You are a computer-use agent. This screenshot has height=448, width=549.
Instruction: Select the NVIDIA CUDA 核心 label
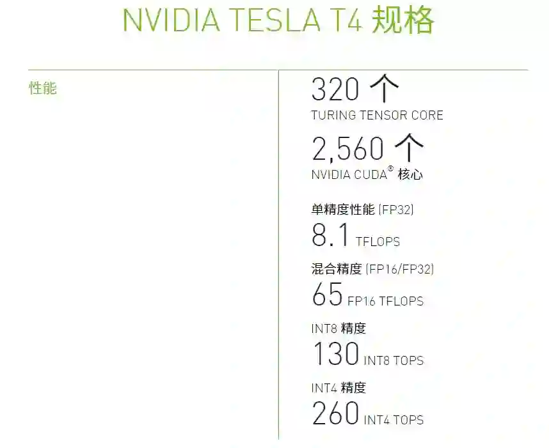point(367,174)
